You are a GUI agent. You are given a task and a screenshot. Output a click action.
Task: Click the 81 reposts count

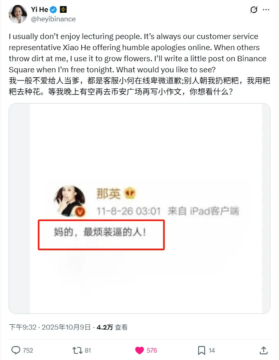coord(88,351)
